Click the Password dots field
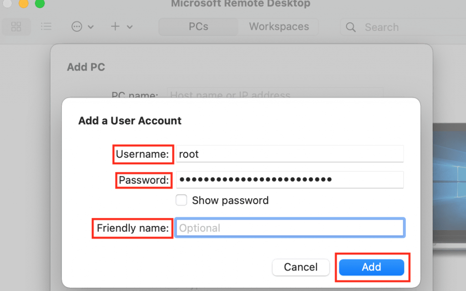The image size is (466, 291). pyautogui.click(x=290, y=180)
